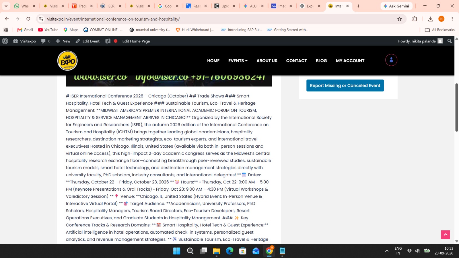Click the user profile circle icon in site header

tap(391, 60)
